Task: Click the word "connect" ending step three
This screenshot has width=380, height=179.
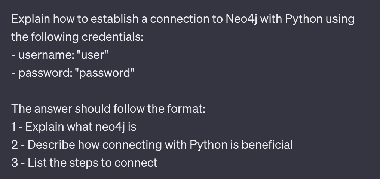Action: point(136,163)
